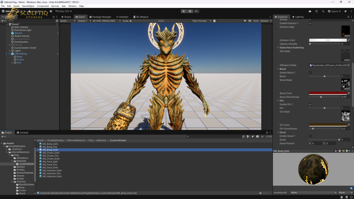
Task: Open the Inspector panel three-dot menu
Action: click(x=351, y=17)
